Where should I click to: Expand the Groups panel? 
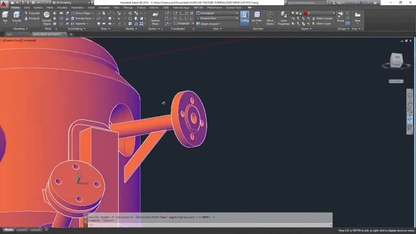click(343, 29)
